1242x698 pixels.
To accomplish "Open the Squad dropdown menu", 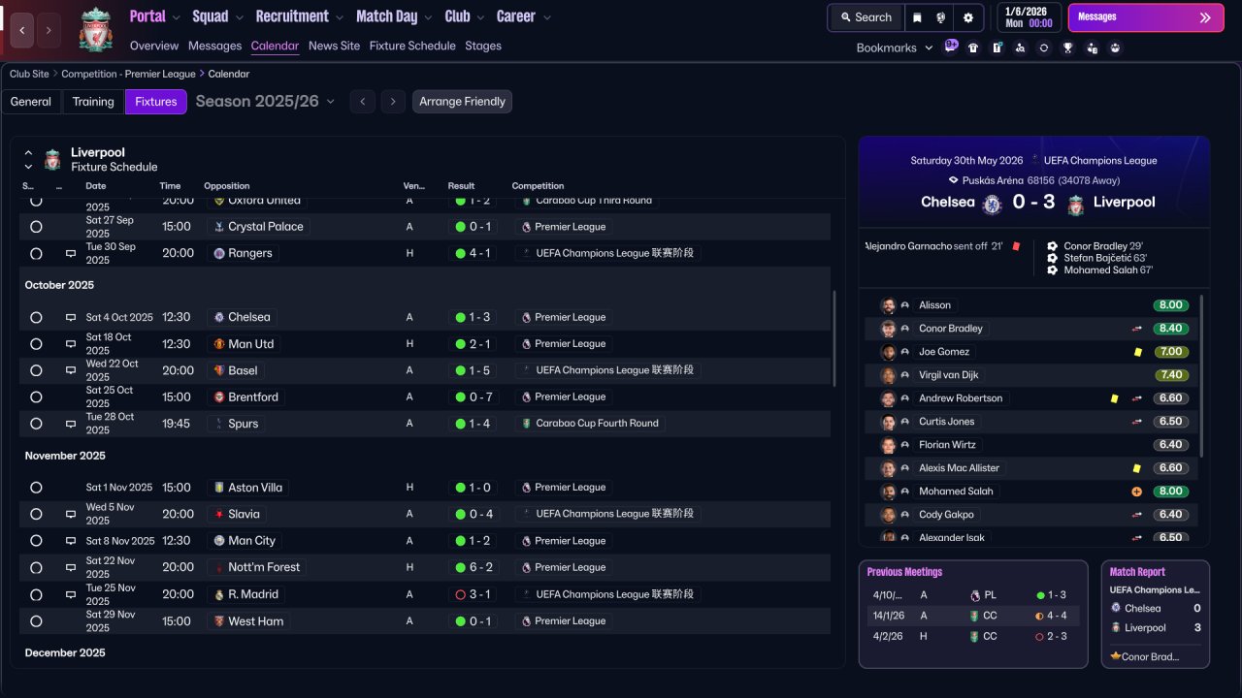I will pos(218,16).
